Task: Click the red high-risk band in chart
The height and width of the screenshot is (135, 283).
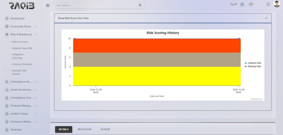Action: [157, 46]
